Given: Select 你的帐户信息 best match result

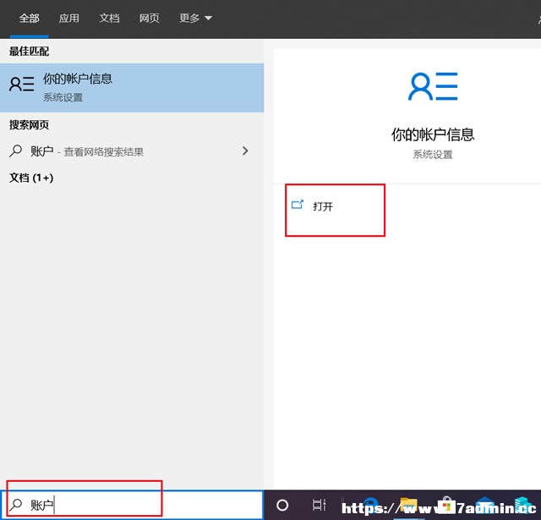Looking at the screenshot, I should pos(132,88).
